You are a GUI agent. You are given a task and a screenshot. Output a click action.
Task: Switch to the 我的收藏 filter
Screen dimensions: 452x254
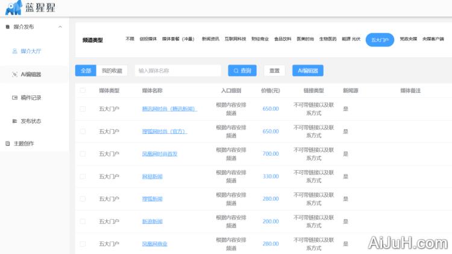coord(112,71)
